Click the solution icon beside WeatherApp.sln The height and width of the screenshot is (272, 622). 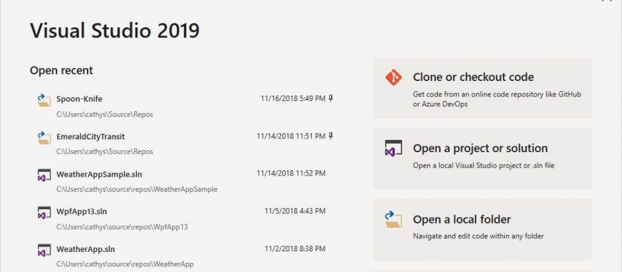click(44, 250)
